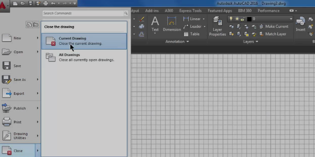Screen dimensions: 315x157
Task: Switch to the Featured Apps ribbon tab
Action: pos(220,11)
